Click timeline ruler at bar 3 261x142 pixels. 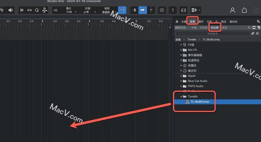click(42, 21)
